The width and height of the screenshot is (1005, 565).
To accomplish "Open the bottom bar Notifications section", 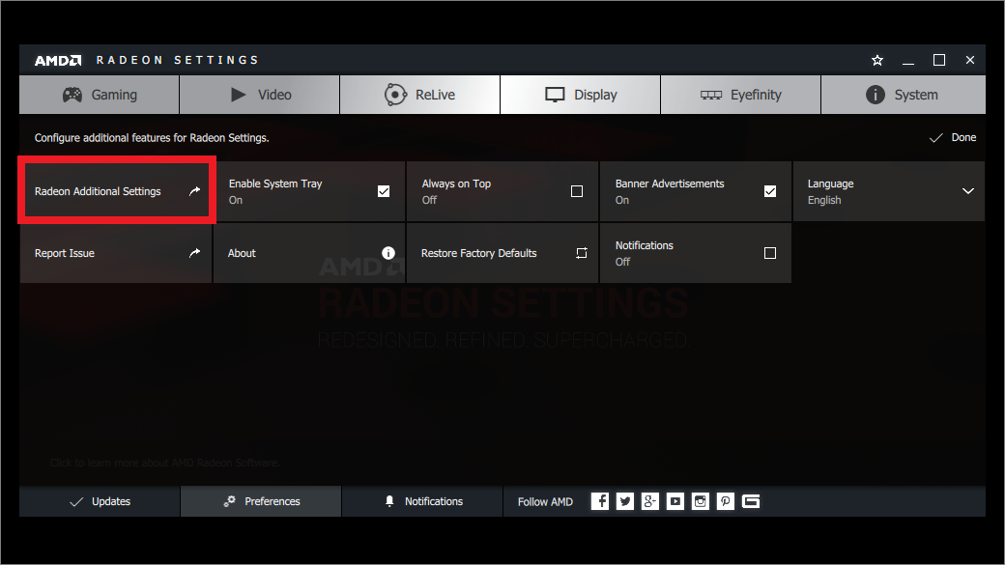I will 422,501.
